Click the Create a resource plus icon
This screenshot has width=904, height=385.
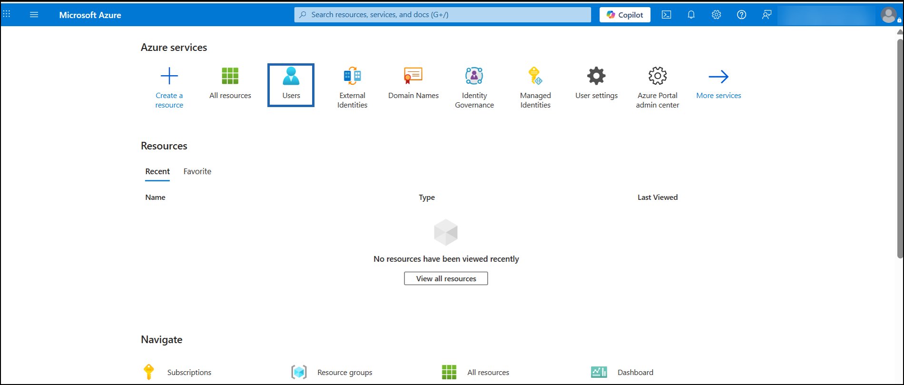tap(169, 76)
